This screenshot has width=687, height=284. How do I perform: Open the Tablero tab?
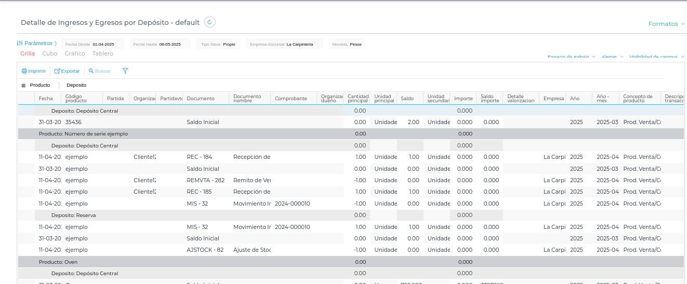pyautogui.click(x=103, y=53)
